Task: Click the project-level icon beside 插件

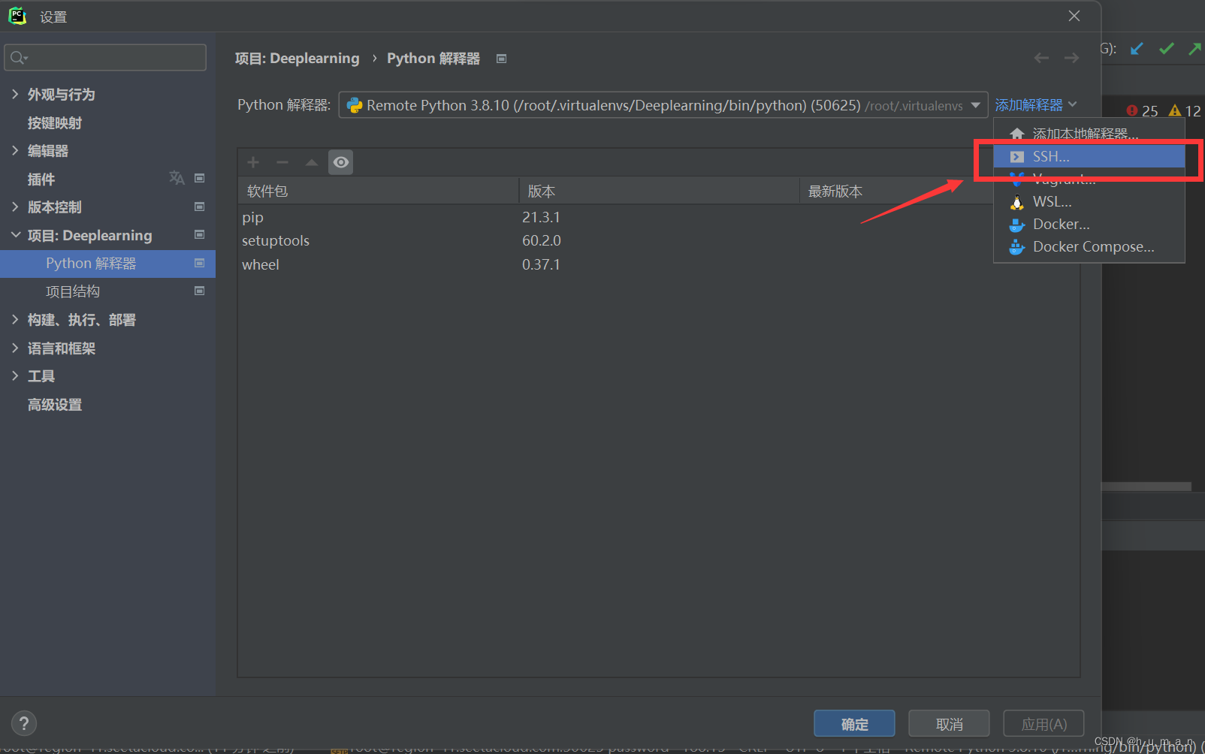Action: pos(200,178)
